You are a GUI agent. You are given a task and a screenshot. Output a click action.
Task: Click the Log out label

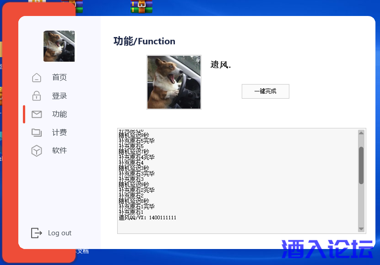pyautogui.click(x=59, y=233)
